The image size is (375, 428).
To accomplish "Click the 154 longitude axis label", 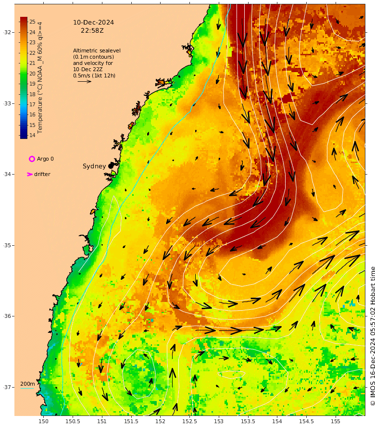I will coord(277,421).
